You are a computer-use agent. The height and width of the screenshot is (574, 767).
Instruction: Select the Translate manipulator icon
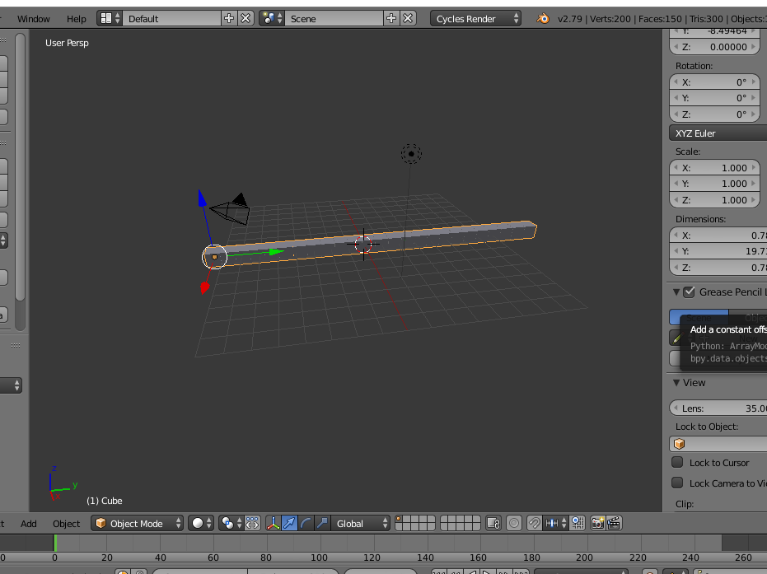292,523
